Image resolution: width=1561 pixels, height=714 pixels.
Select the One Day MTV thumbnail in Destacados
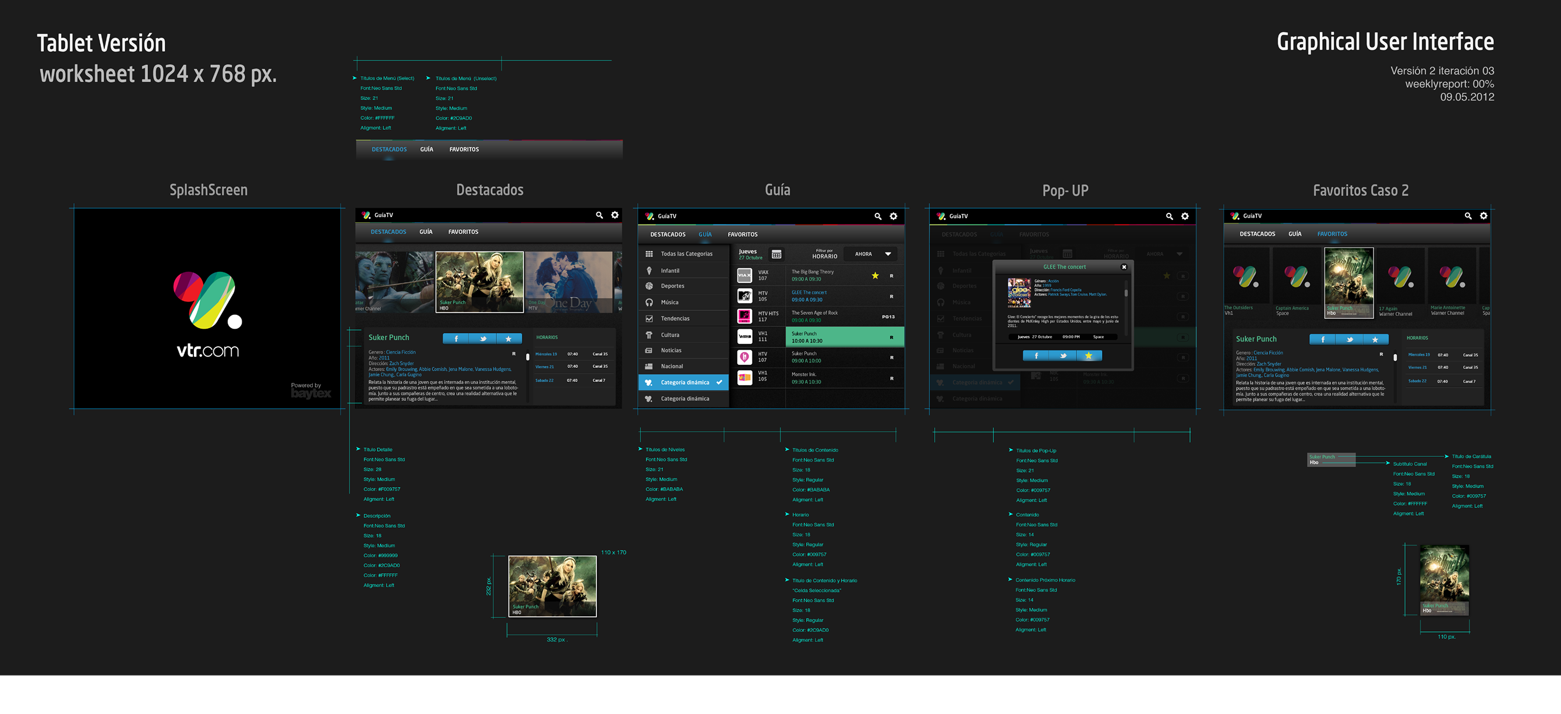tap(568, 282)
